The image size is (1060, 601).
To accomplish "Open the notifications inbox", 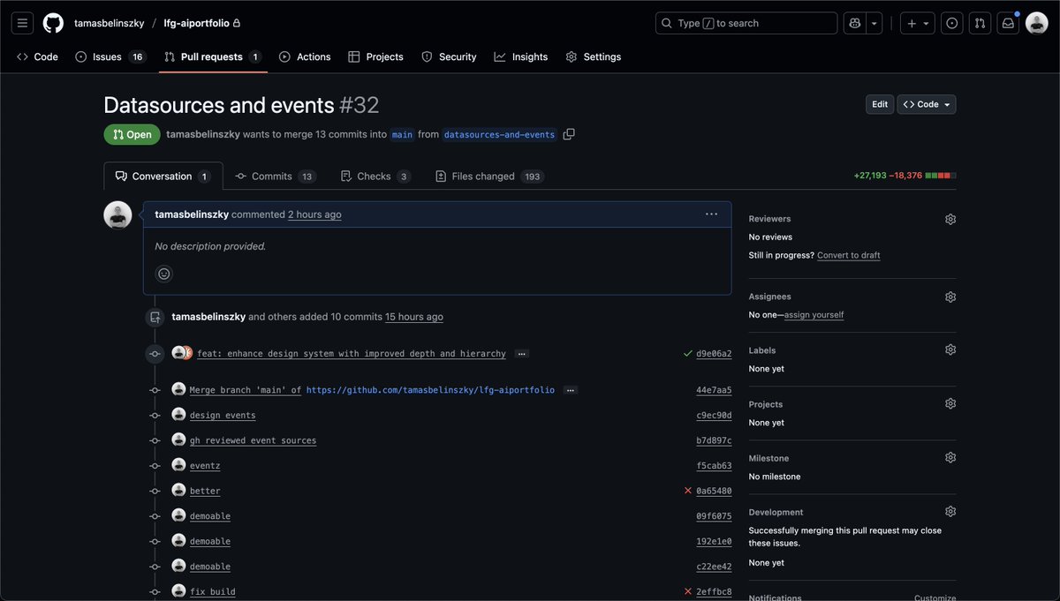I will click(x=1008, y=22).
